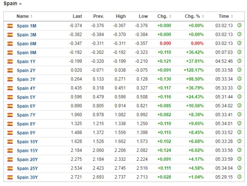Click the clock icon in Spain 10Y row

click(239, 141)
